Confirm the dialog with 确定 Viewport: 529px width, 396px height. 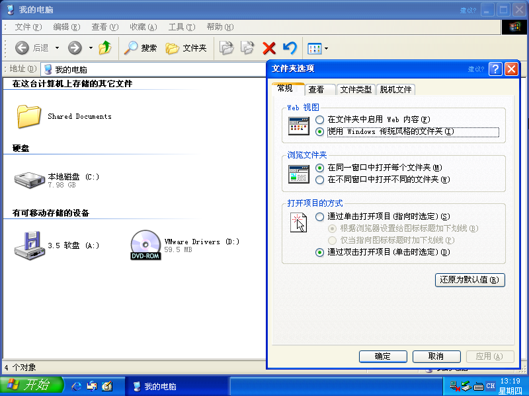click(x=383, y=356)
